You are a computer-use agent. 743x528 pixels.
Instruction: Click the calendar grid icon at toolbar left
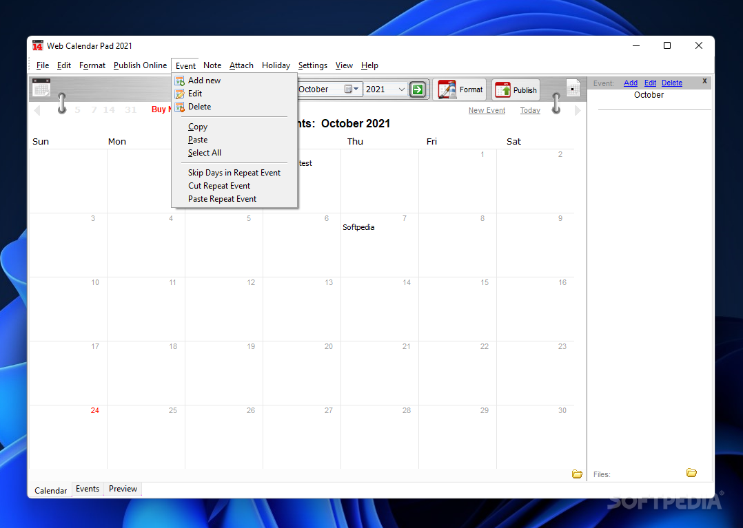tap(41, 87)
